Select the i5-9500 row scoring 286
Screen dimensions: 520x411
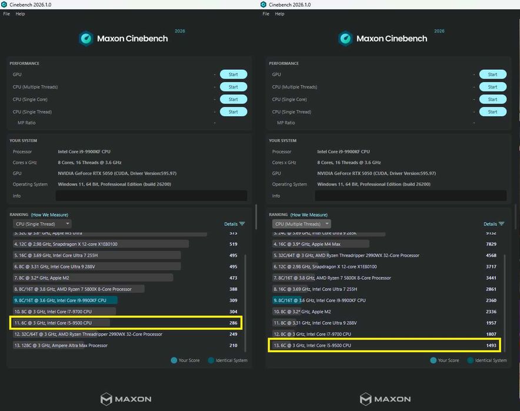click(126, 323)
